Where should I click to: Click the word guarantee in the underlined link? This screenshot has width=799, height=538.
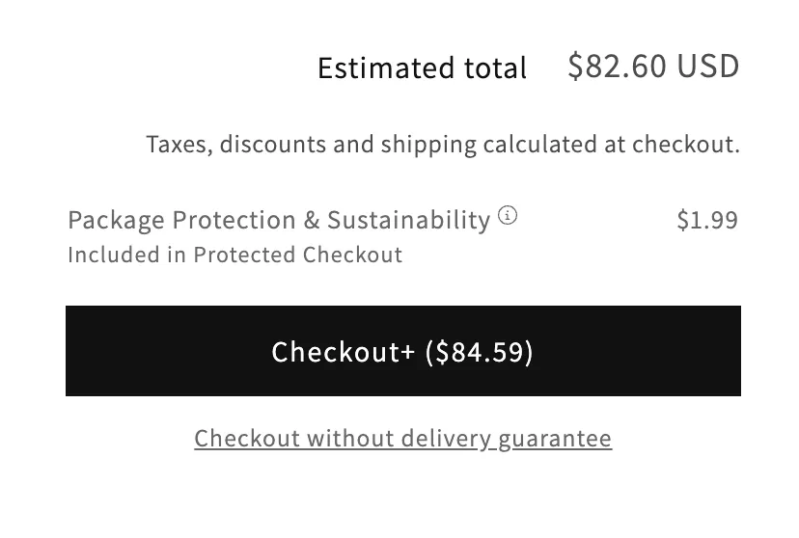(x=555, y=439)
